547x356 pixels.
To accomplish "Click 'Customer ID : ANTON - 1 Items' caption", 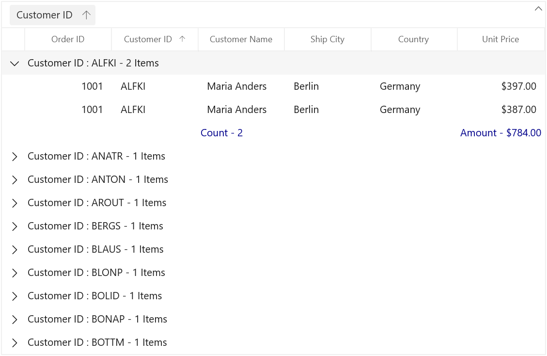I will point(98,179).
